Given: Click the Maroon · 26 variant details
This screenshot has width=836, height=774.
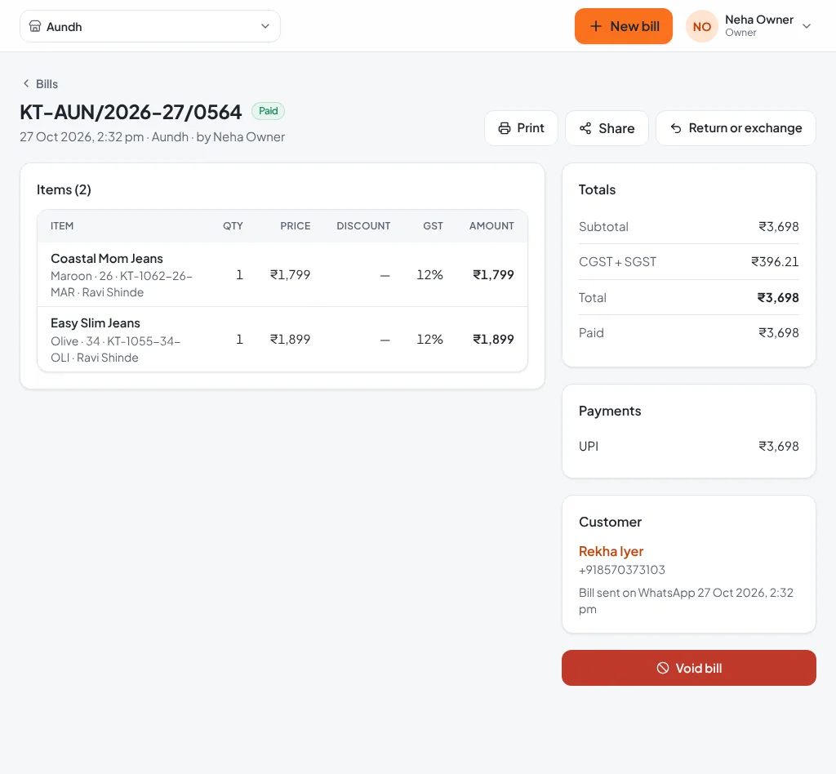Looking at the screenshot, I should tap(122, 284).
